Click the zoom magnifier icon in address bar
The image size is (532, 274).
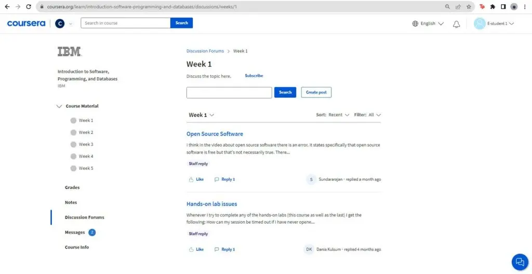point(447,7)
